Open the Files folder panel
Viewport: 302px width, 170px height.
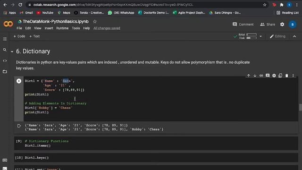click(5, 71)
